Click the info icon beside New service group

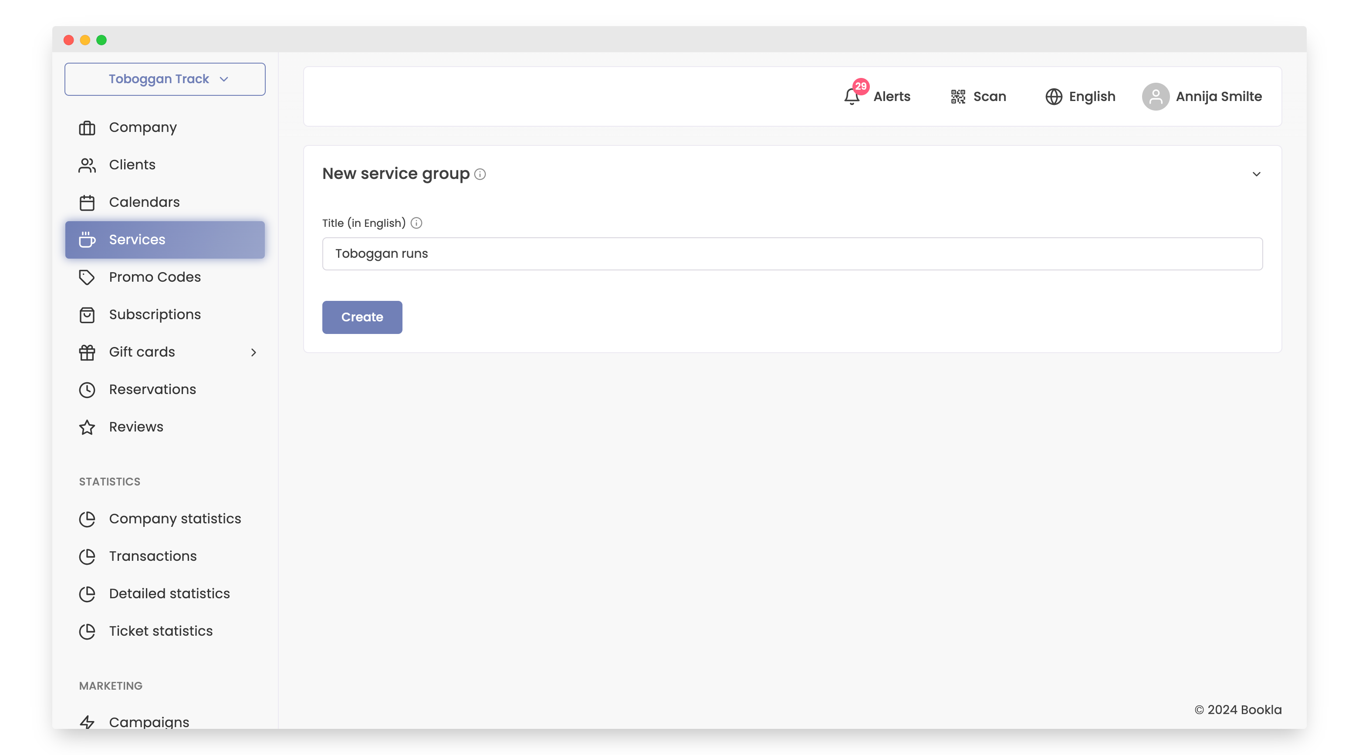tap(480, 174)
